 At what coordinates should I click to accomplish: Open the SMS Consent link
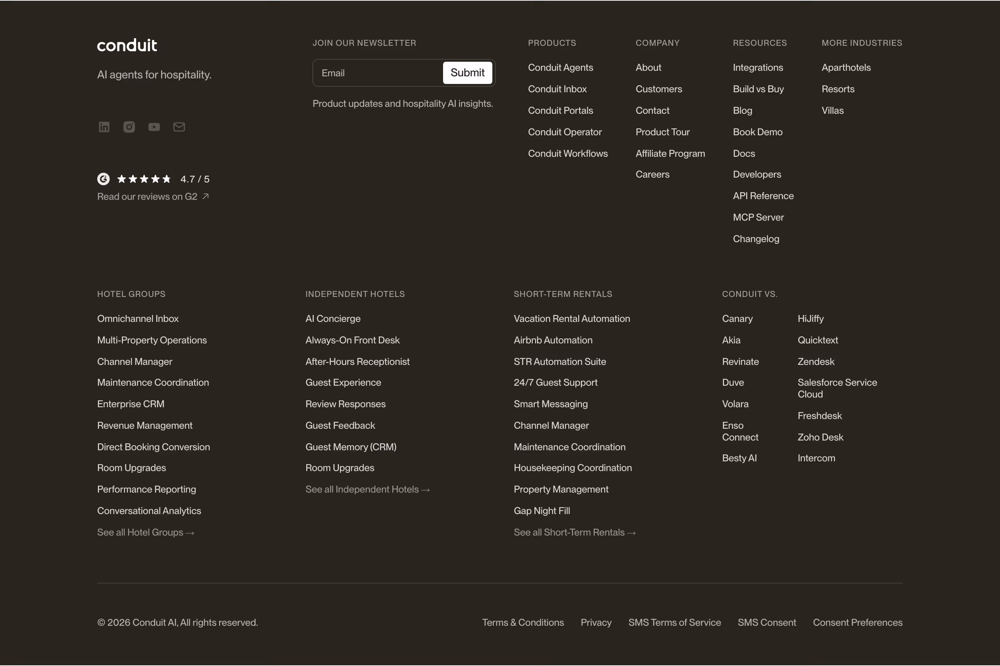(767, 623)
